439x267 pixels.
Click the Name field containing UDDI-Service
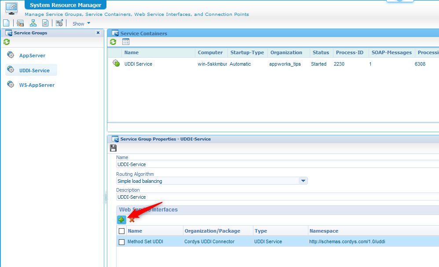coord(264,164)
